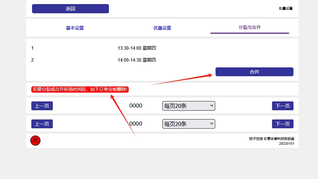318x179 pixels.
Task: Click 下一页 in the upper pagination row
Action: pos(283,106)
